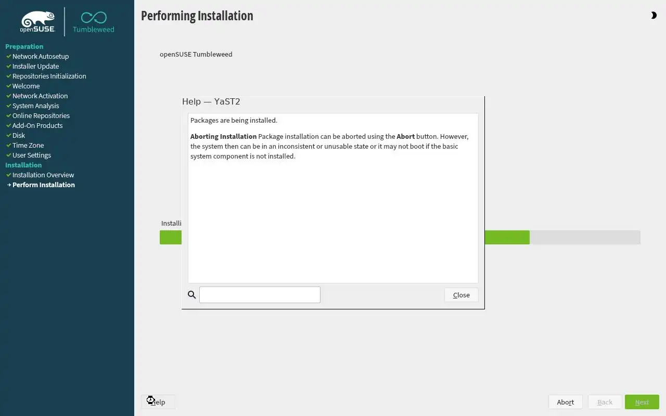The width and height of the screenshot is (666, 416).
Task: Click checkmark beside Installer Update
Action: pyautogui.click(x=8, y=66)
